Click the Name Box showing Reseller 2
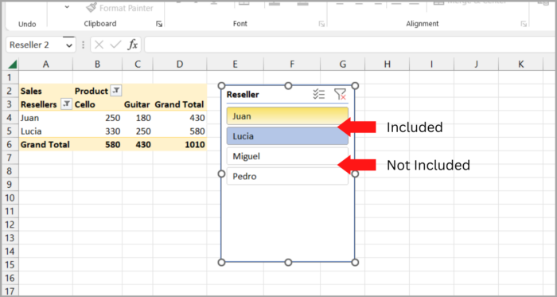Screen dimensions: 557x297 [36, 45]
